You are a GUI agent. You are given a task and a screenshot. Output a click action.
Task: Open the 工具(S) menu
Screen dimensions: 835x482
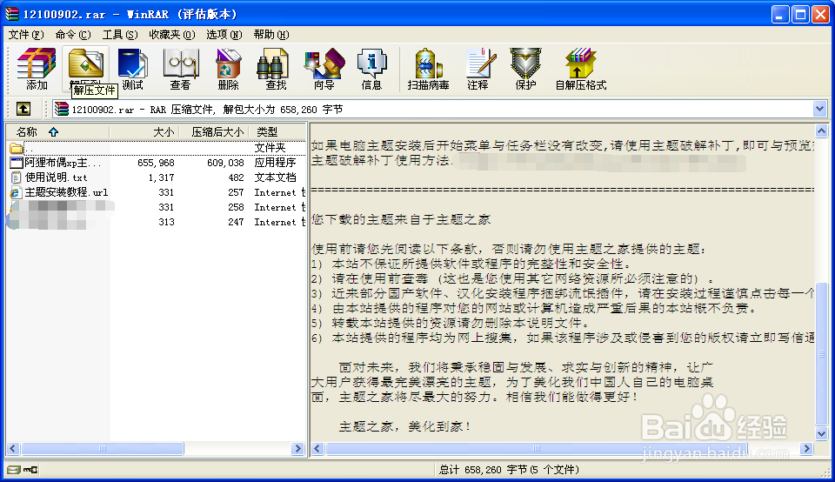click(120, 35)
